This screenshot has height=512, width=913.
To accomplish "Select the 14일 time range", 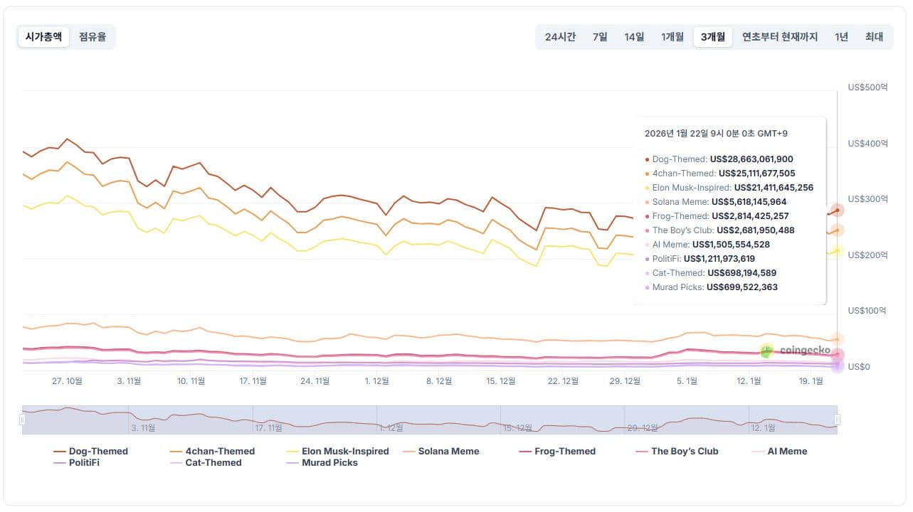I will coord(634,37).
